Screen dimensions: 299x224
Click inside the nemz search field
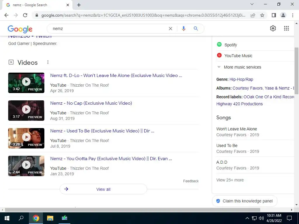tap(109, 29)
